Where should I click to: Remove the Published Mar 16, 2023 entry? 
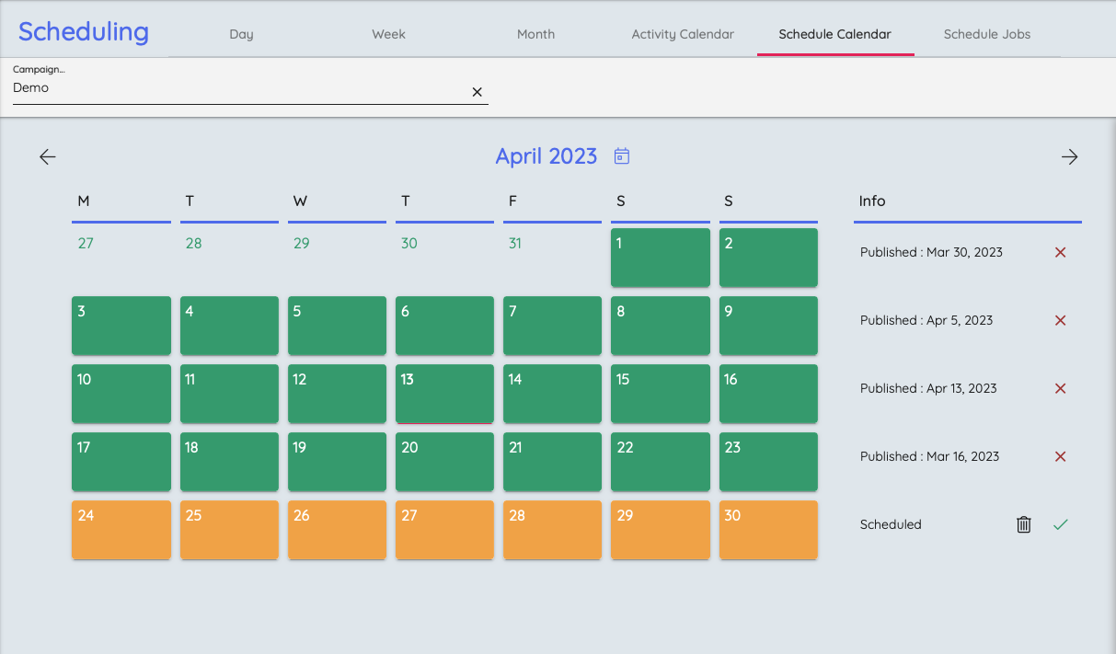[1060, 456]
